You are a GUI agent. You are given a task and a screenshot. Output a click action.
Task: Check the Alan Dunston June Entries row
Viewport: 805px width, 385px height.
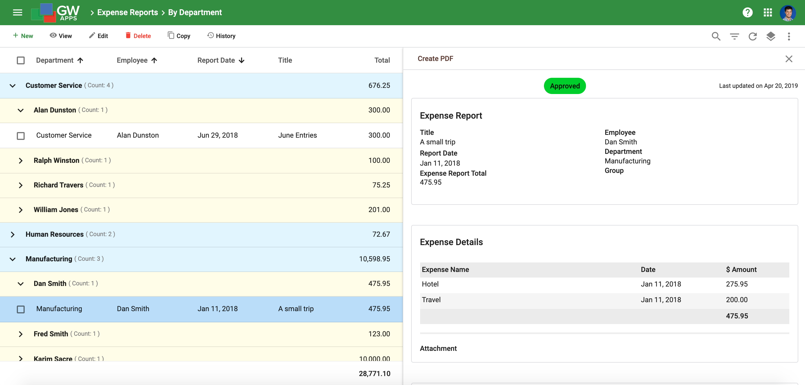coord(21,136)
